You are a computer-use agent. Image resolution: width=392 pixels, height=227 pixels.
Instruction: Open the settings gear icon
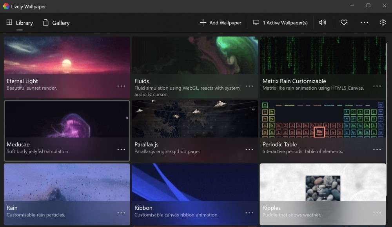[383, 23]
